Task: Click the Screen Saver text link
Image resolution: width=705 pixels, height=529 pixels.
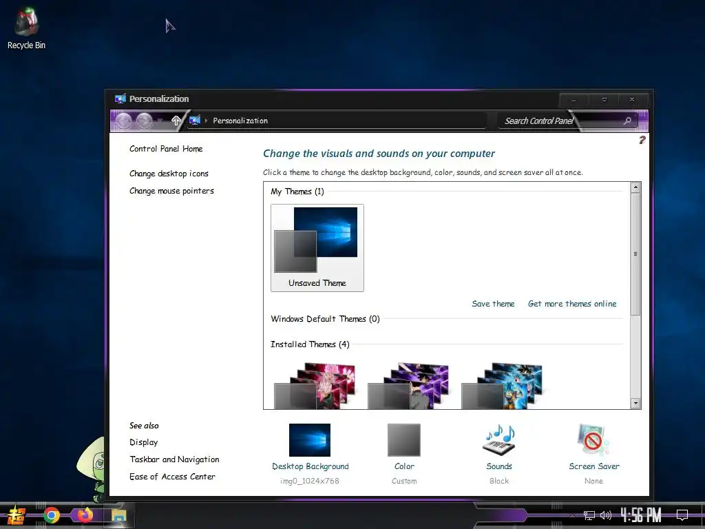Action: point(594,466)
